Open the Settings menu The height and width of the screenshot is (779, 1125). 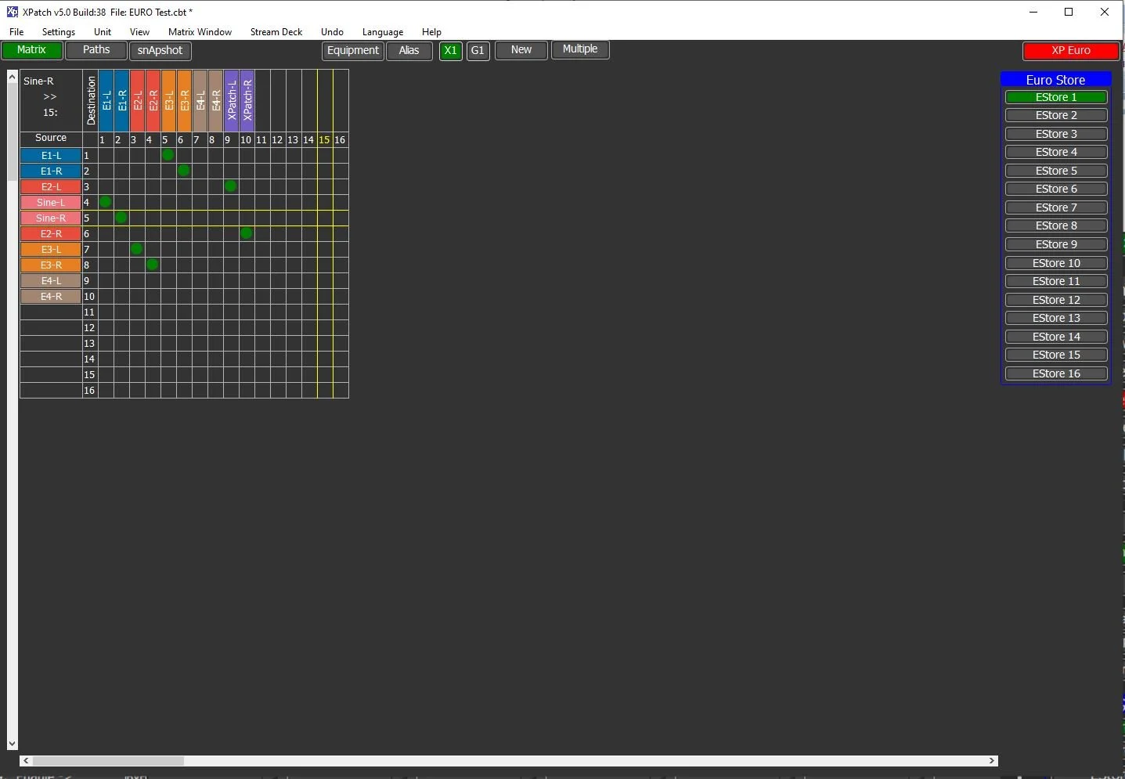click(x=59, y=32)
